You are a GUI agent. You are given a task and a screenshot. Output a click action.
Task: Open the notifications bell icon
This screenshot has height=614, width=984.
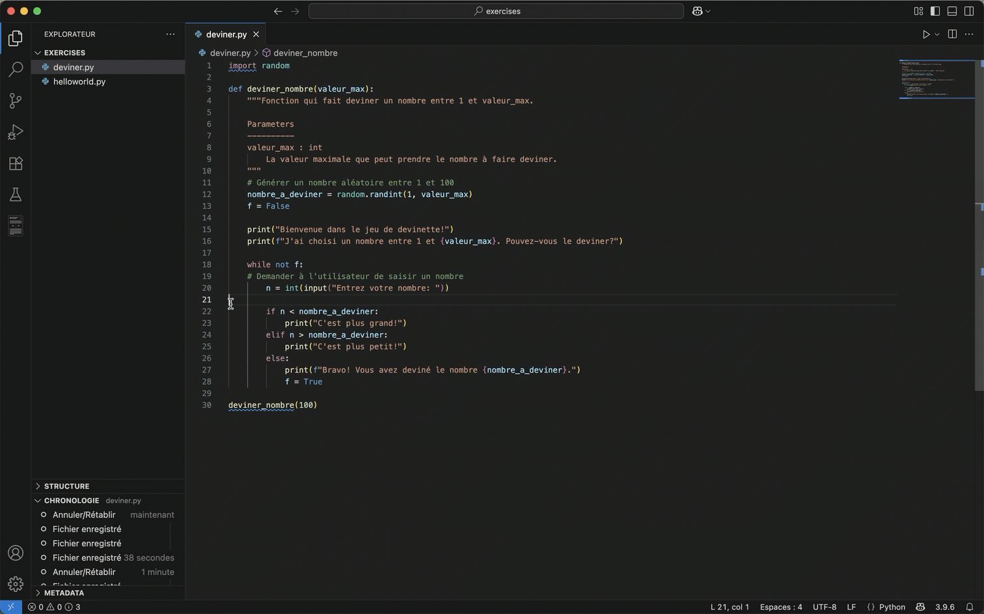pyautogui.click(x=970, y=607)
